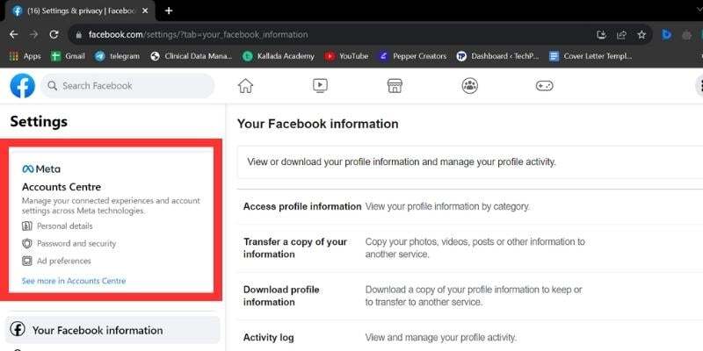Open the Gaming controller icon
This screenshot has height=351, width=703.
[x=544, y=85]
